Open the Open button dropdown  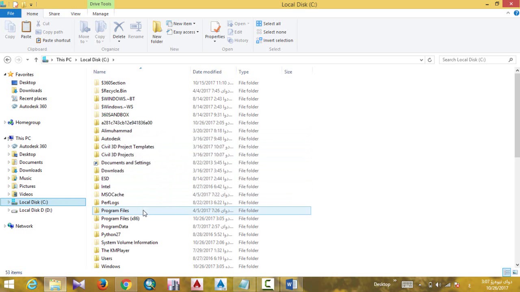pos(248,24)
